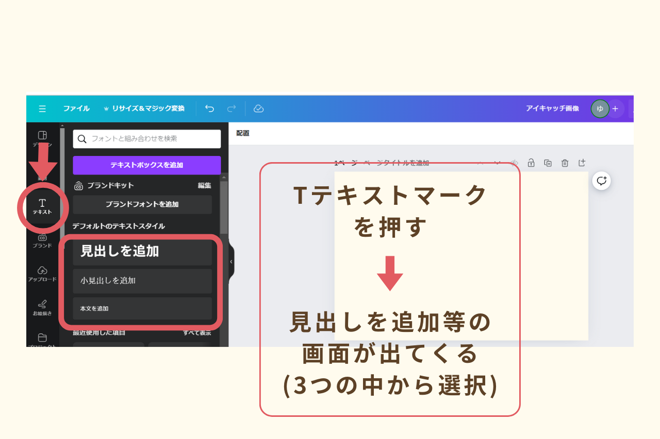The height and width of the screenshot is (439, 660).
Task: Click 編集 next to brand kit
Action: [204, 185]
